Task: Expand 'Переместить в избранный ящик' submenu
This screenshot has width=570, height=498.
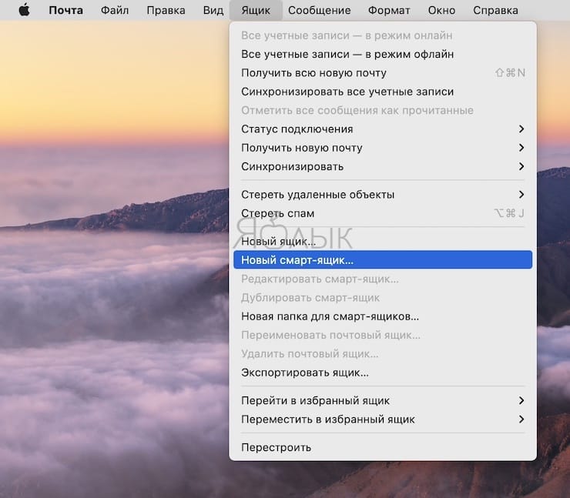Action: click(383, 419)
